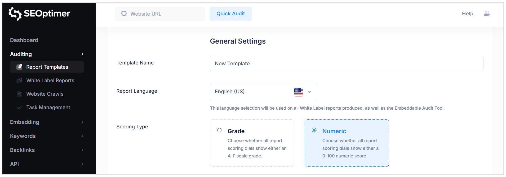Go to Dashboard in sidebar

click(x=24, y=40)
